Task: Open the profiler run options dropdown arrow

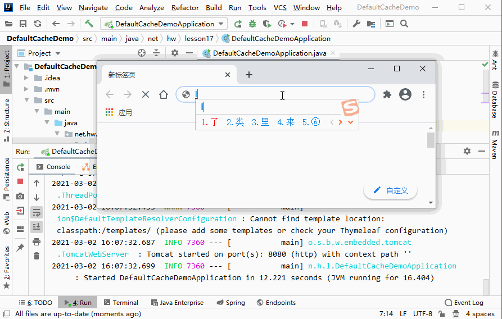Action: pyautogui.click(x=292, y=24)
